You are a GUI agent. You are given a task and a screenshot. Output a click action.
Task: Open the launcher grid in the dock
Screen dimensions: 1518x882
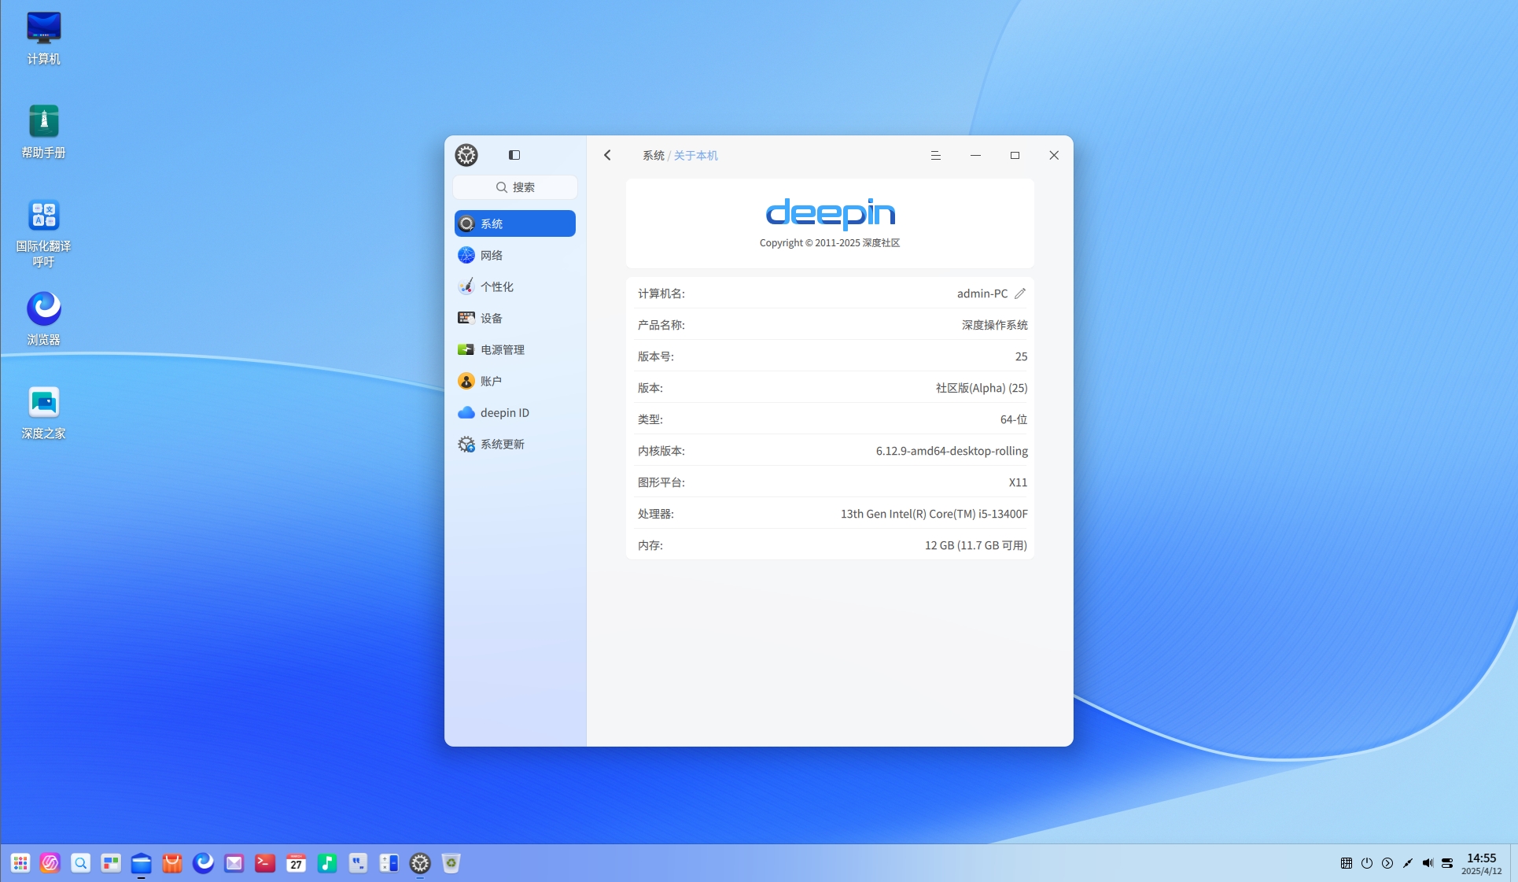(20, 863)
